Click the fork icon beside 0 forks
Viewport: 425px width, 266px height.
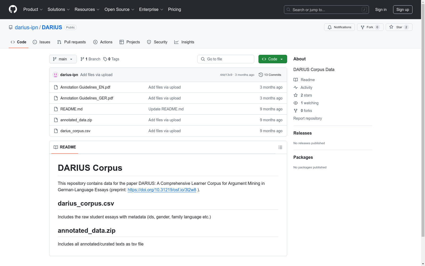tap(296, 111)
